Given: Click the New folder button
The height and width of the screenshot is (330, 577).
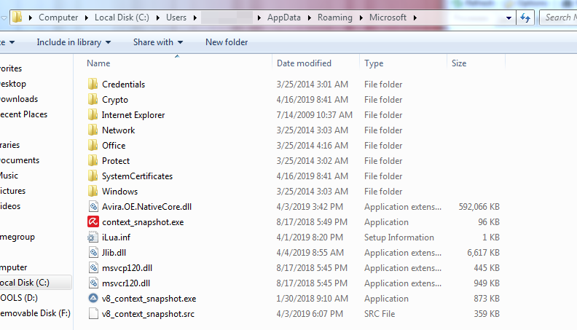Looking at the screenshot, I should click(x=227, y=42).
